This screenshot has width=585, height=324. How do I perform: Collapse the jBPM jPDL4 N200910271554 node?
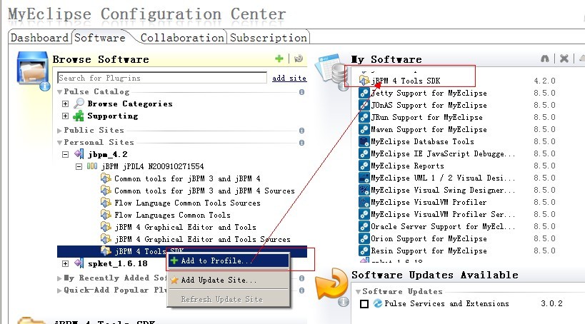pos(79,166)
